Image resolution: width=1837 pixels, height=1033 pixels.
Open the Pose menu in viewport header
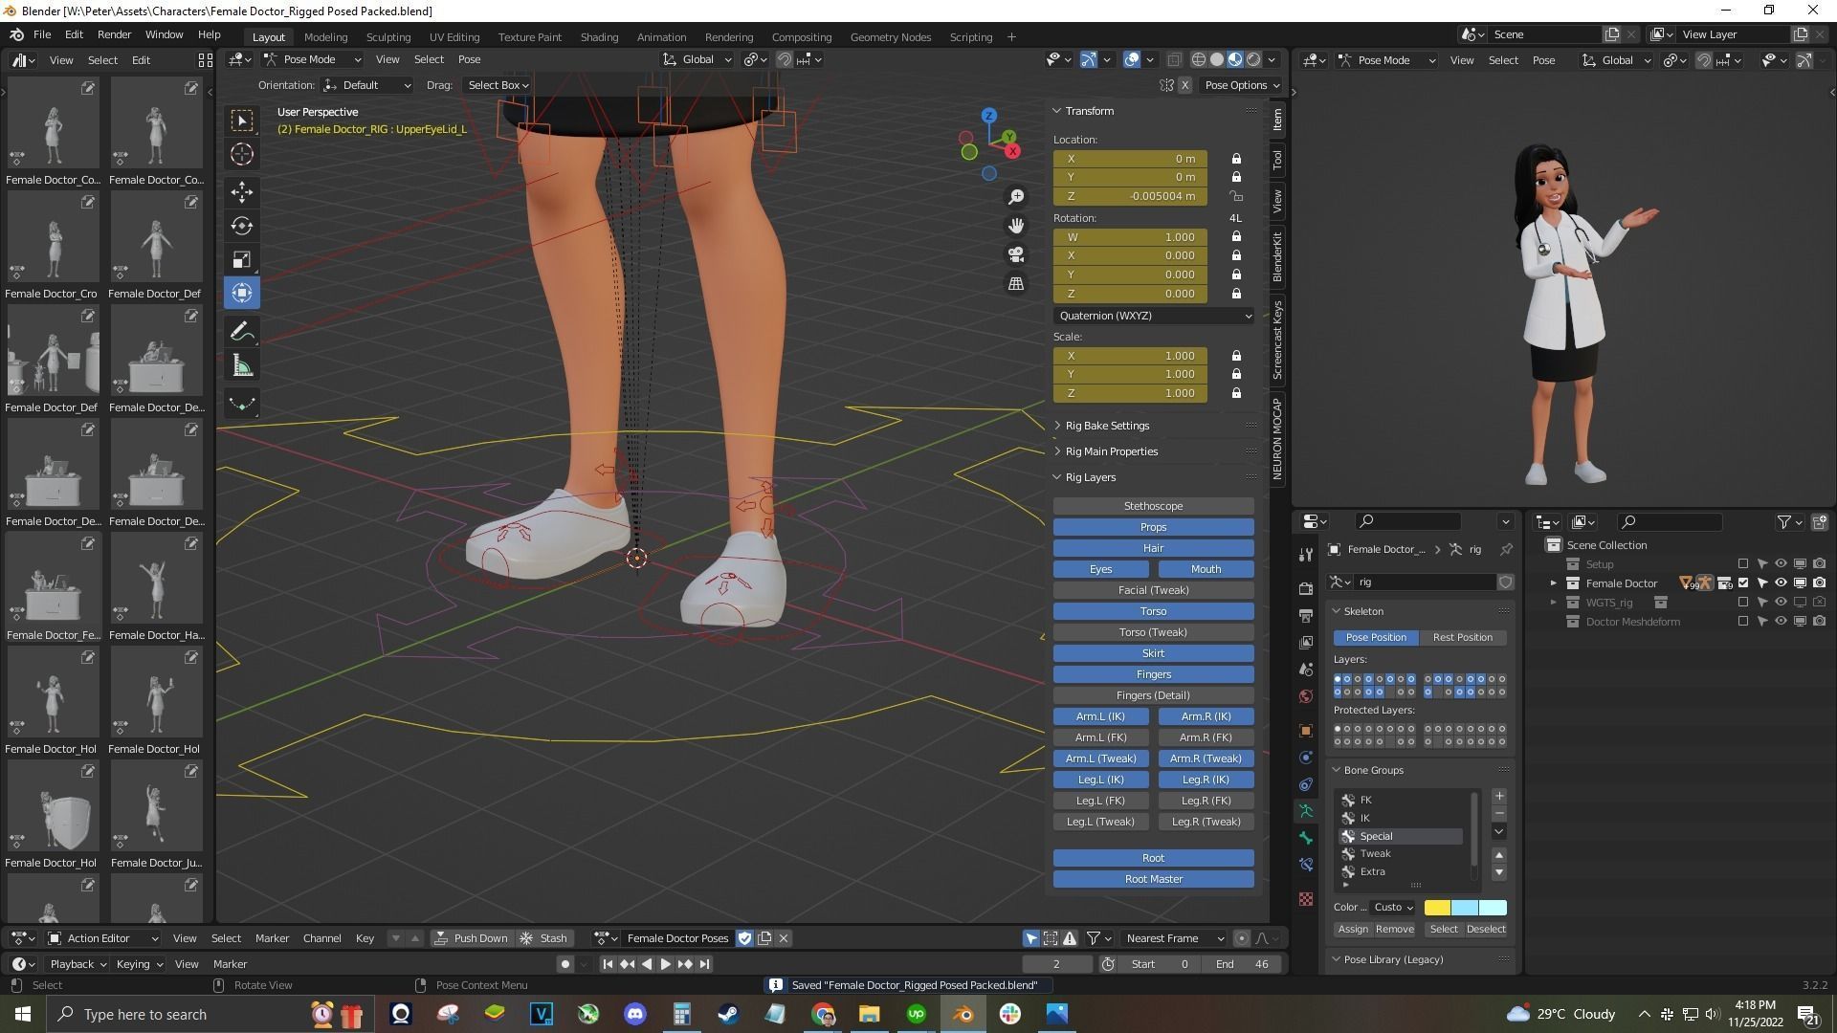tap(469, 59)
